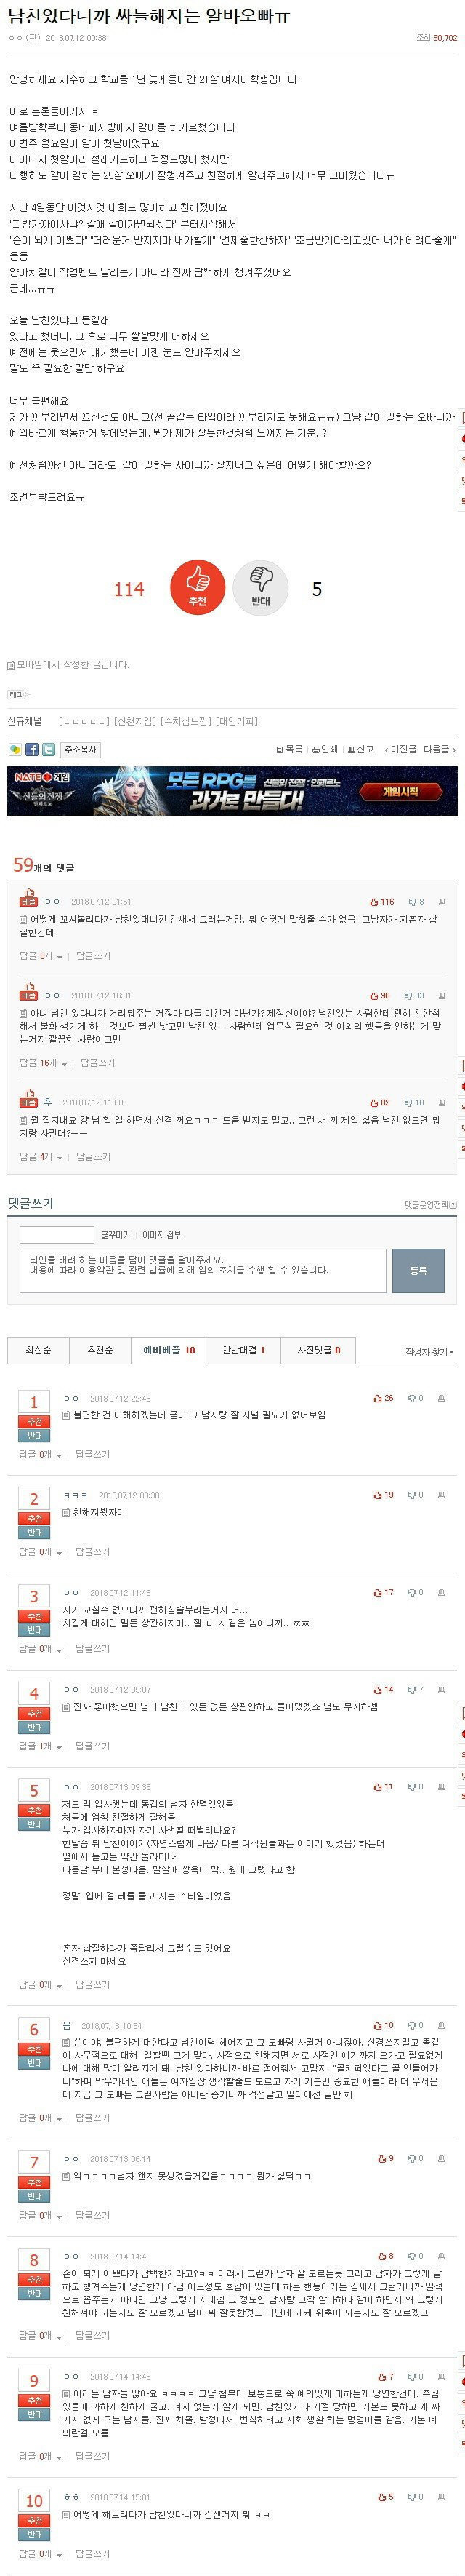Click the red thumbs-up 추천 button
Viewport: 465px width, 2576px height.
[198, 588]
